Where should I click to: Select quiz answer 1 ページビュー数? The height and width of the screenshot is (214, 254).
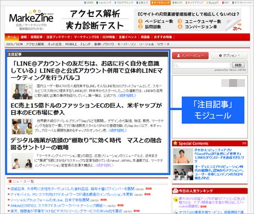[156, 21]
